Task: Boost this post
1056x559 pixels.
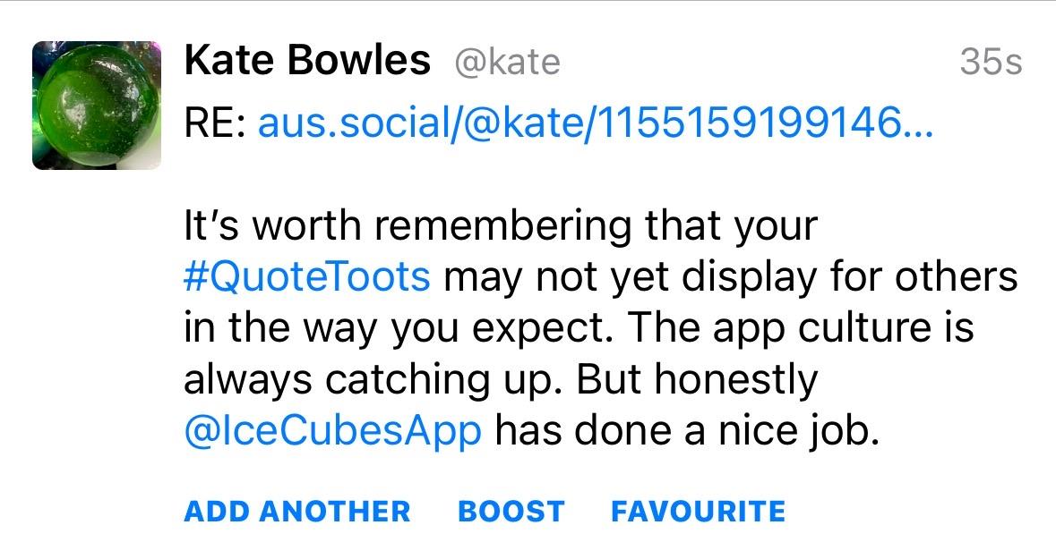Action: tap(511, 512)
